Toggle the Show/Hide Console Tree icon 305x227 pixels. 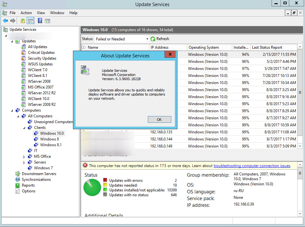(31, 21)
